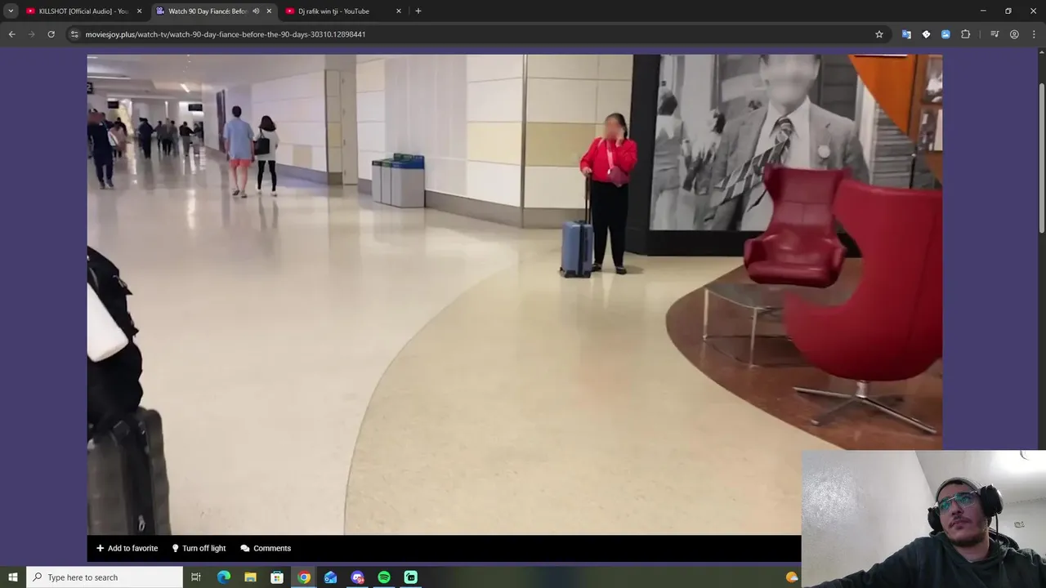
Task: View site information for moviesjoy.plus
Action: click(x=74, y=34)
